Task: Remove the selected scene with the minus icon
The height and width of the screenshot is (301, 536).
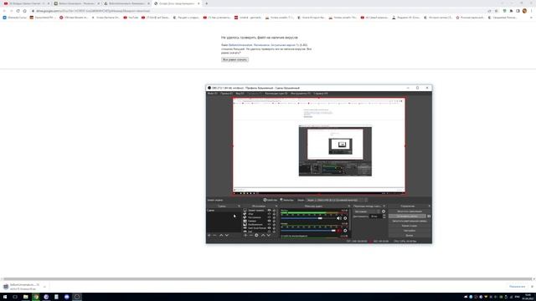Action: click(x=214, y=235)
